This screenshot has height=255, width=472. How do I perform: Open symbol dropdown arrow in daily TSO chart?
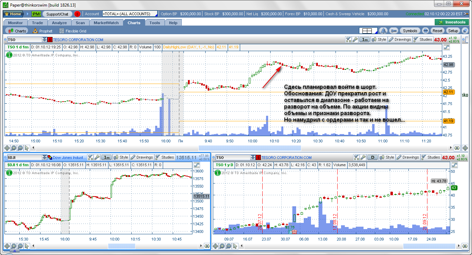(253, 158)
